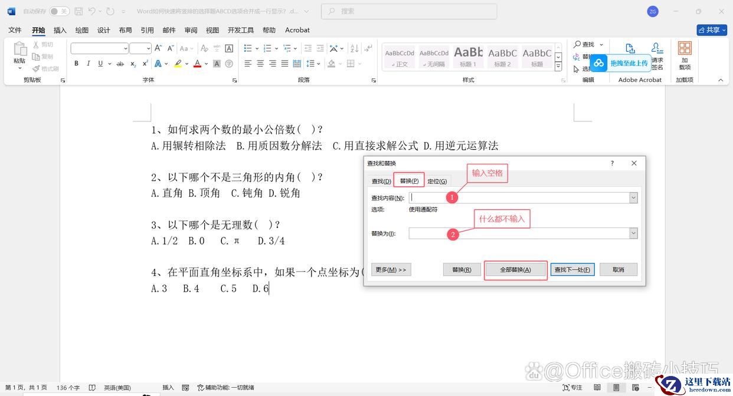Center align the paragraph text
733x396 pixels.
click(260, 64)
